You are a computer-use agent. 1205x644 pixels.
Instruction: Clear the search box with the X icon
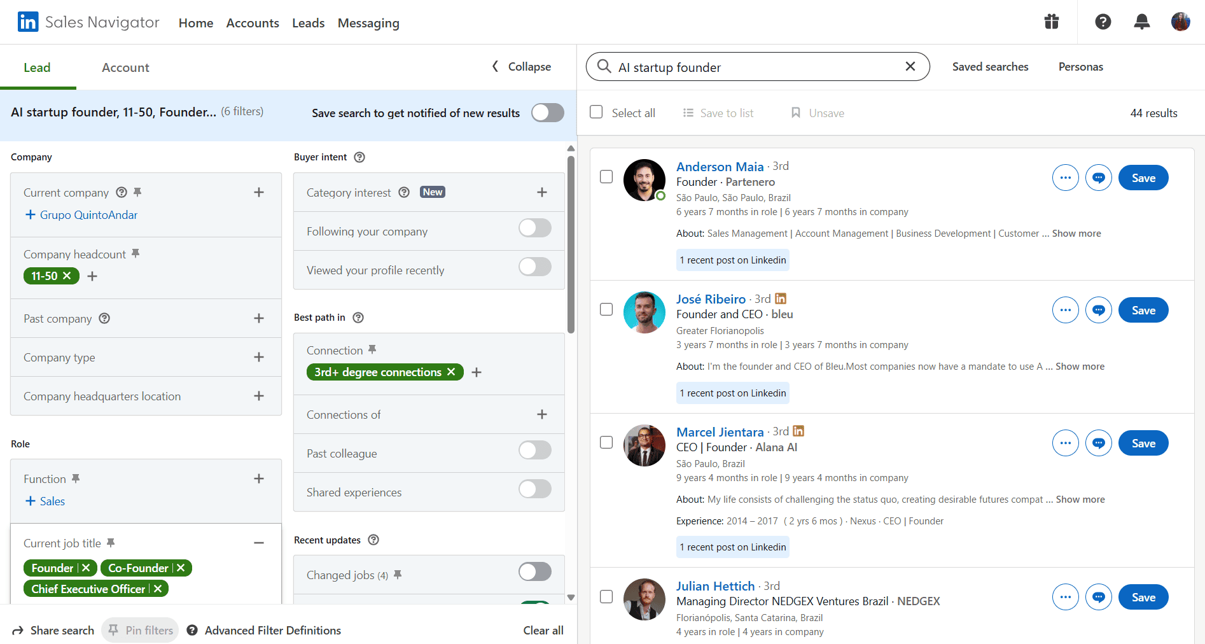pyautogui.click(x=910, y=66)
